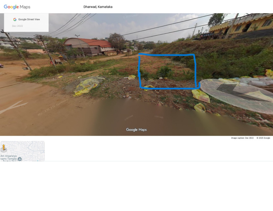This screenshot has height=211, width=273.
Task: Click the Google Maps watermark on the photo
Action: pyautogui.click(x=136, y=130)
